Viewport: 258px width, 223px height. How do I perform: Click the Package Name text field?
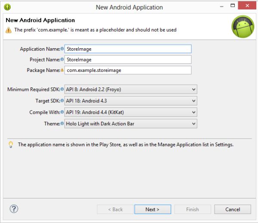pos(128,70)
